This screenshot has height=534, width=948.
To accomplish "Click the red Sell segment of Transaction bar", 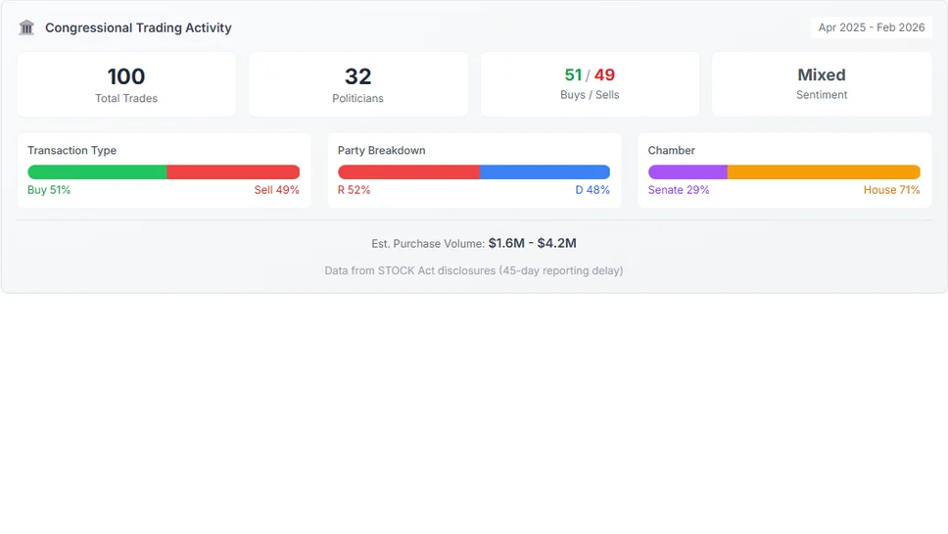I will point(233,171).
